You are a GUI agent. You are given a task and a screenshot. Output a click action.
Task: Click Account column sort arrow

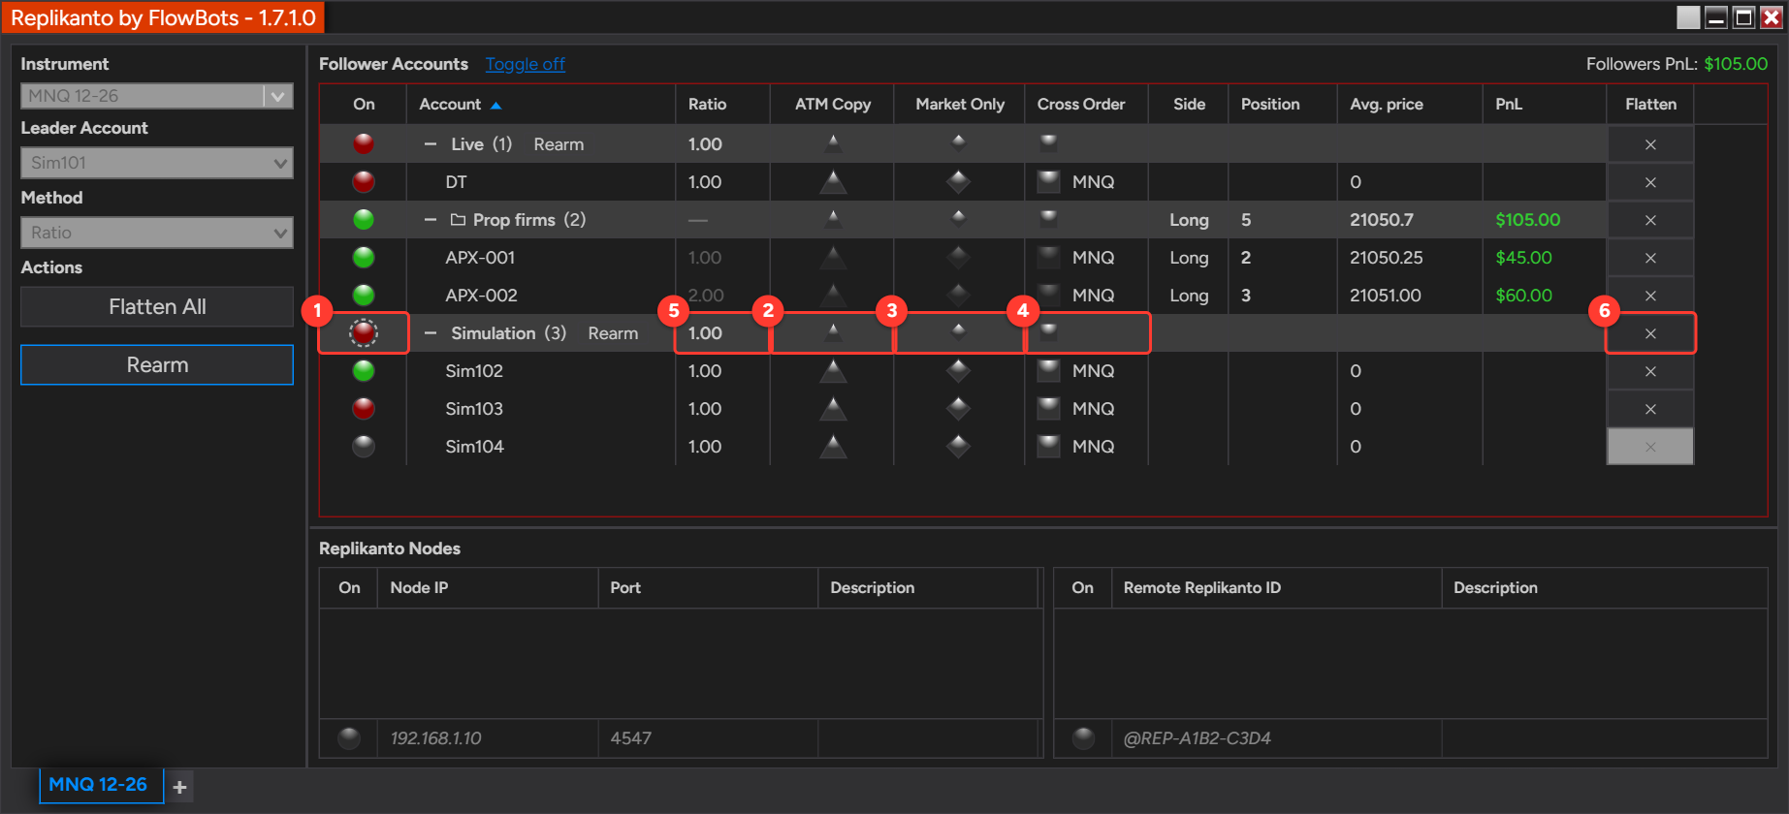495,105
